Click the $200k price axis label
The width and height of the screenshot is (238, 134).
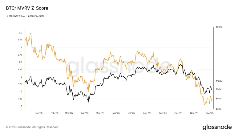[219, 27]
